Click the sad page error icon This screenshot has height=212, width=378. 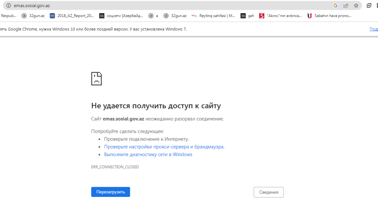pyautogui.click(x=96, y=79)
